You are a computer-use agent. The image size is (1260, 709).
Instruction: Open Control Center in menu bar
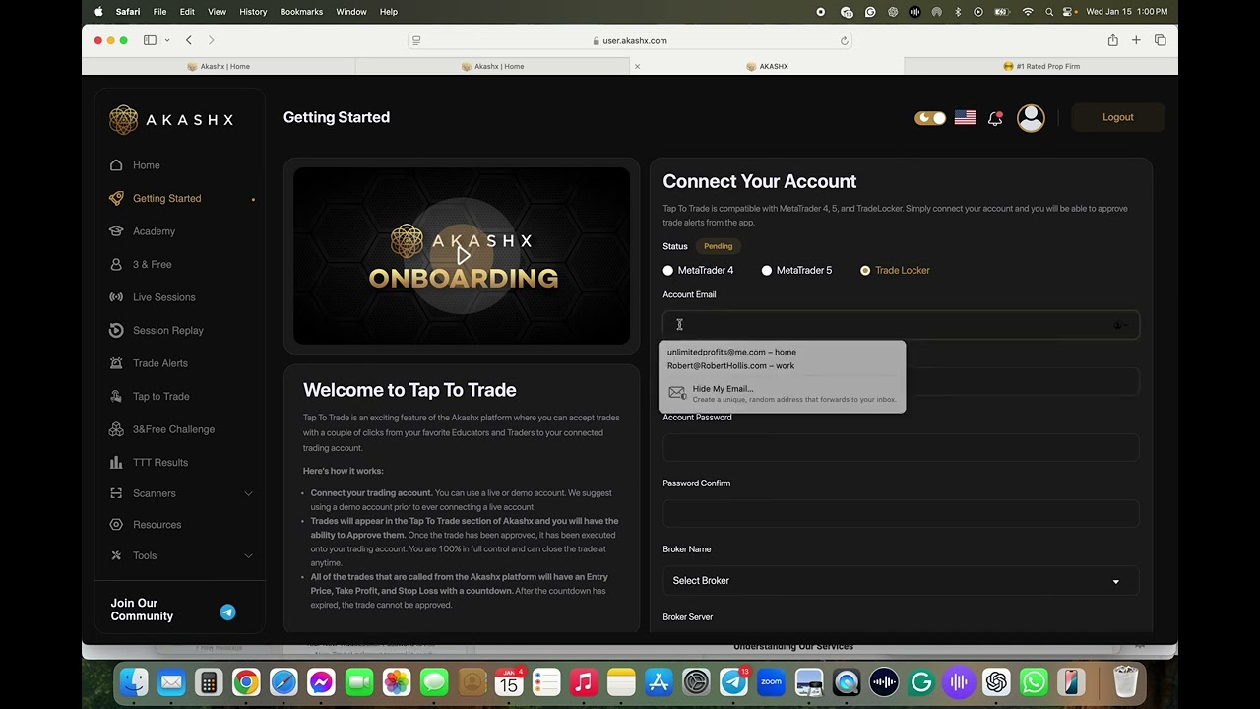point(1068,12)
